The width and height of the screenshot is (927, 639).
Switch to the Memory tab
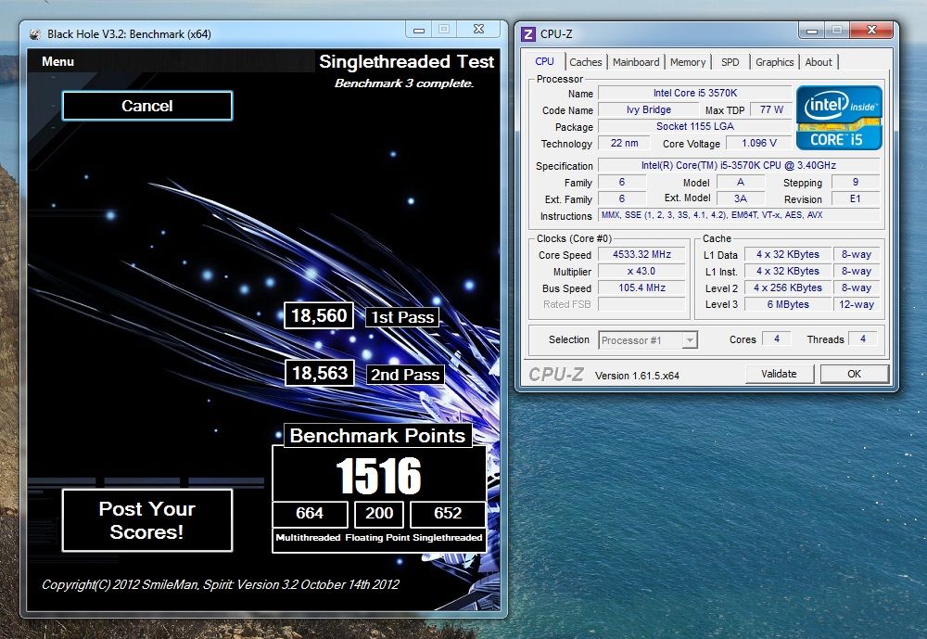688,62
